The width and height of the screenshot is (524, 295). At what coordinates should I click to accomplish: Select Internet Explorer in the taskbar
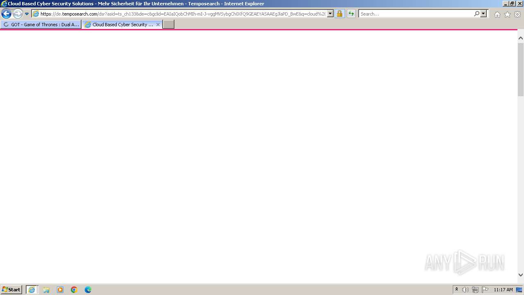coord(32,290)
